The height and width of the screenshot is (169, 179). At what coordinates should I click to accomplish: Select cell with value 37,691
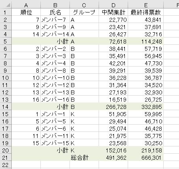coord(145,27)
